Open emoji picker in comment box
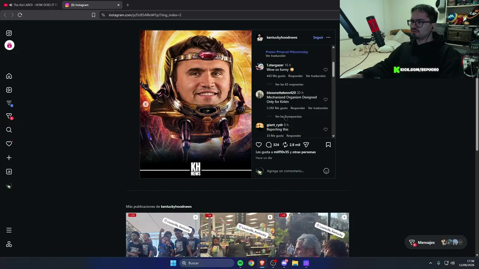This screenshot has height=269, width=479. (326, 171)
